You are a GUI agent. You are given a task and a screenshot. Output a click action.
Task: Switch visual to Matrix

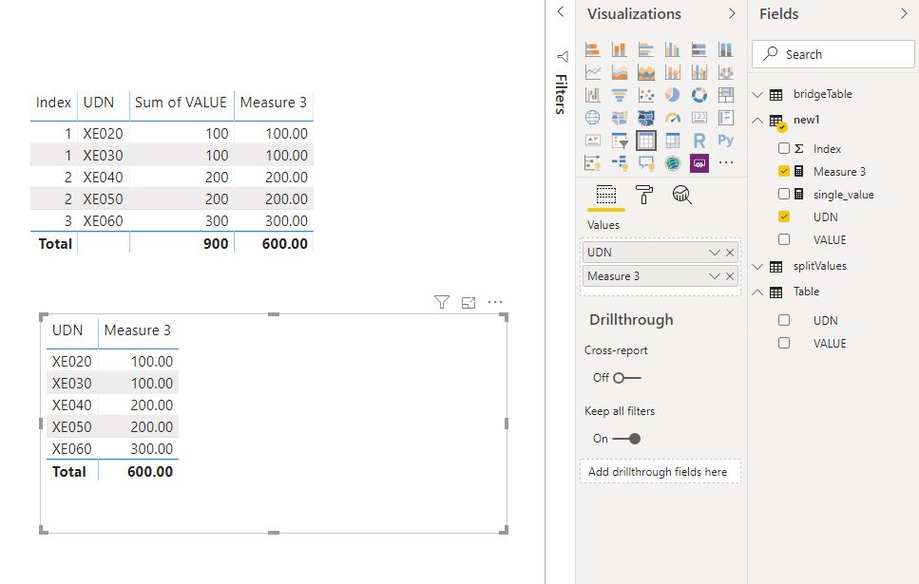click(672, 141)
